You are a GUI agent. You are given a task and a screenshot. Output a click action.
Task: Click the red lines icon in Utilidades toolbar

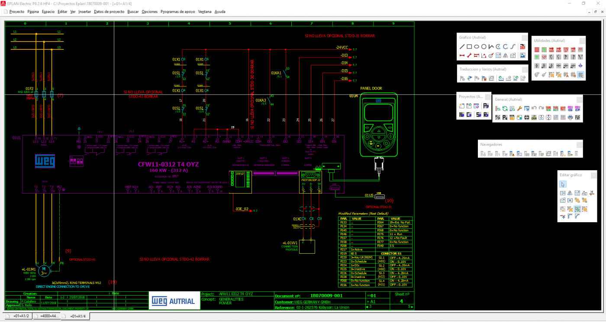537,50
